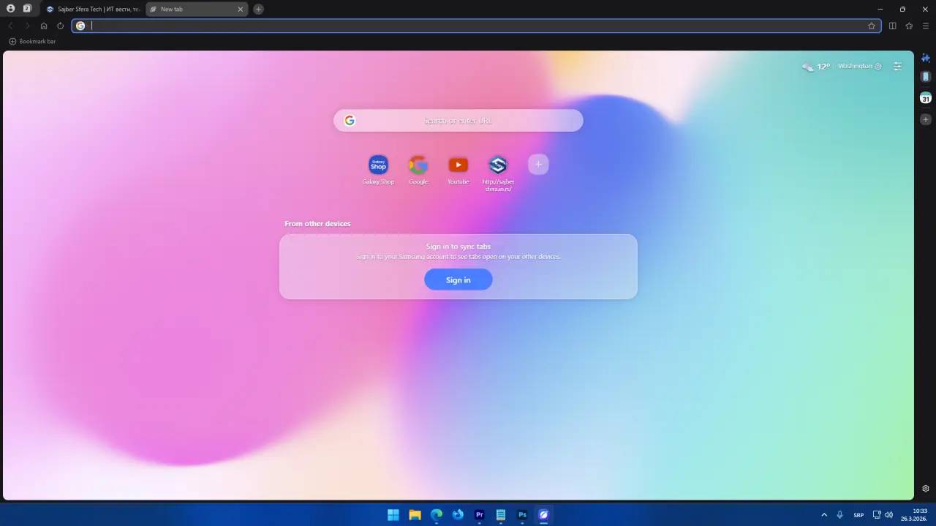The height and width of the screenshot is (526, 936).
Task: Click the blue Sign in button
Action: 458,279
